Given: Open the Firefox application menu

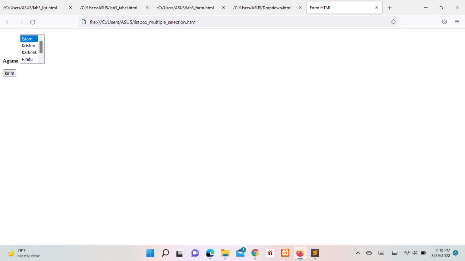Looking at the screenshot, I should 457,22.
